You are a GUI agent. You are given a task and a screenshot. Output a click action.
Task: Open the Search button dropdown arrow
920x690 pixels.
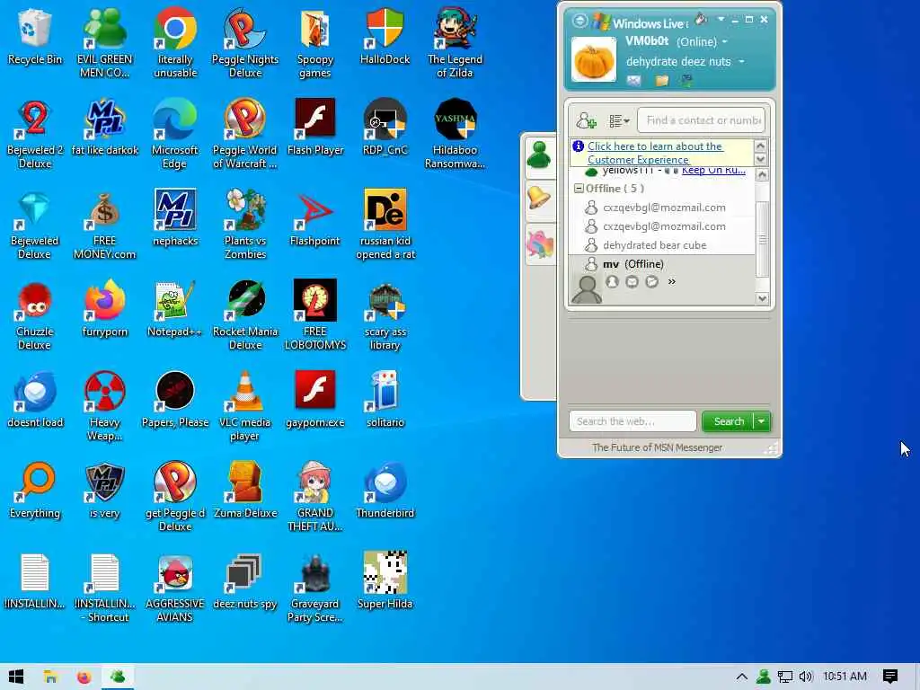(x=762, y=421)
